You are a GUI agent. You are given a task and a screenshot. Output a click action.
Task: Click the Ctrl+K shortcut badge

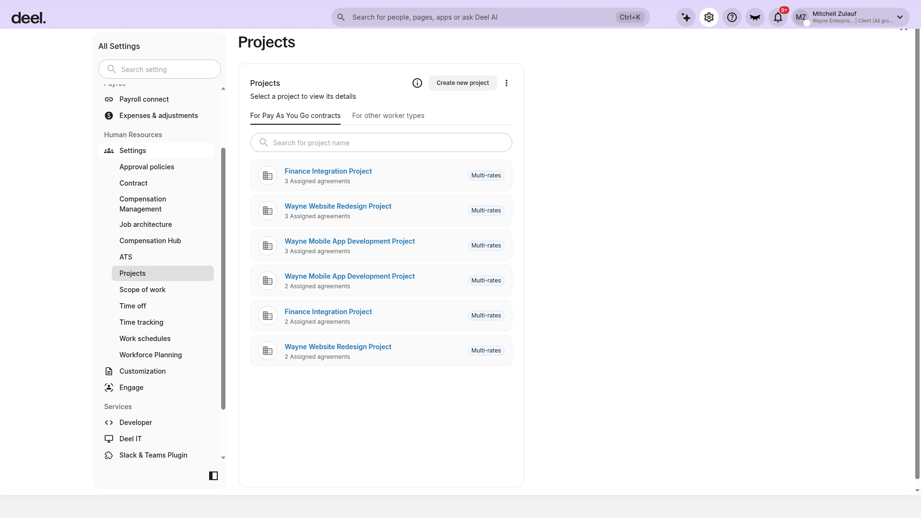tap(630, 17)
